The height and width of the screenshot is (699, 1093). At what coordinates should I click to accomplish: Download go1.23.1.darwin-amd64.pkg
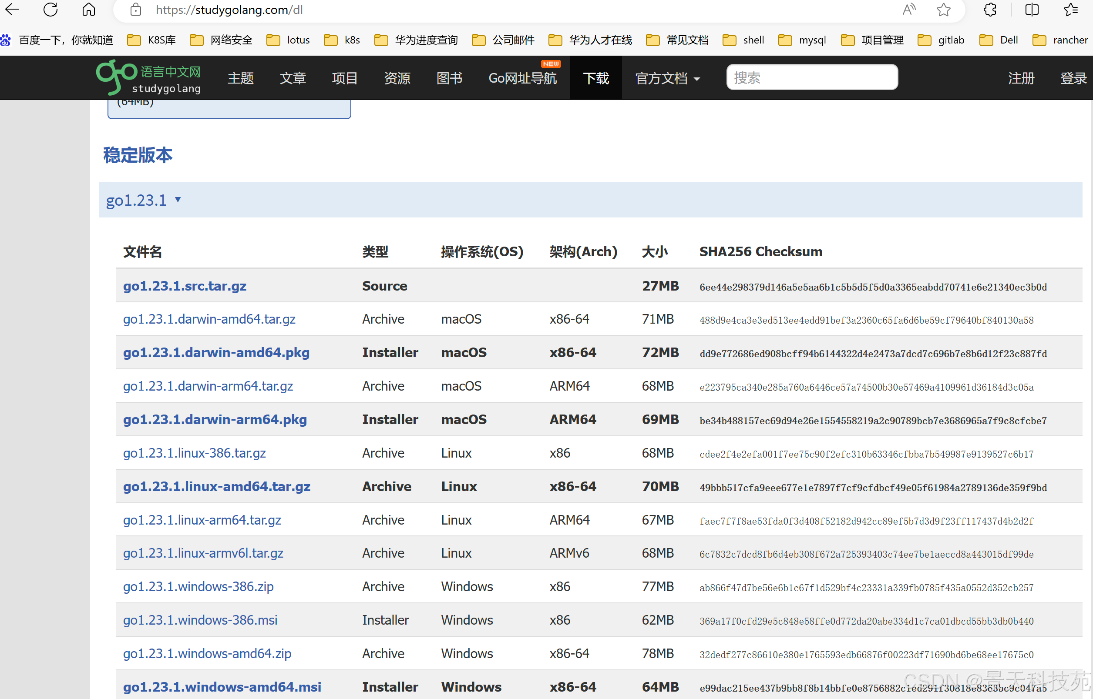pos(216,353)
